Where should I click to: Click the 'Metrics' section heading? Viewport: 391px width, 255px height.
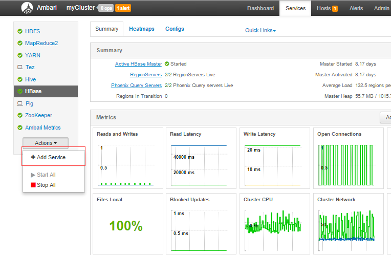click(x=106, y=117)
